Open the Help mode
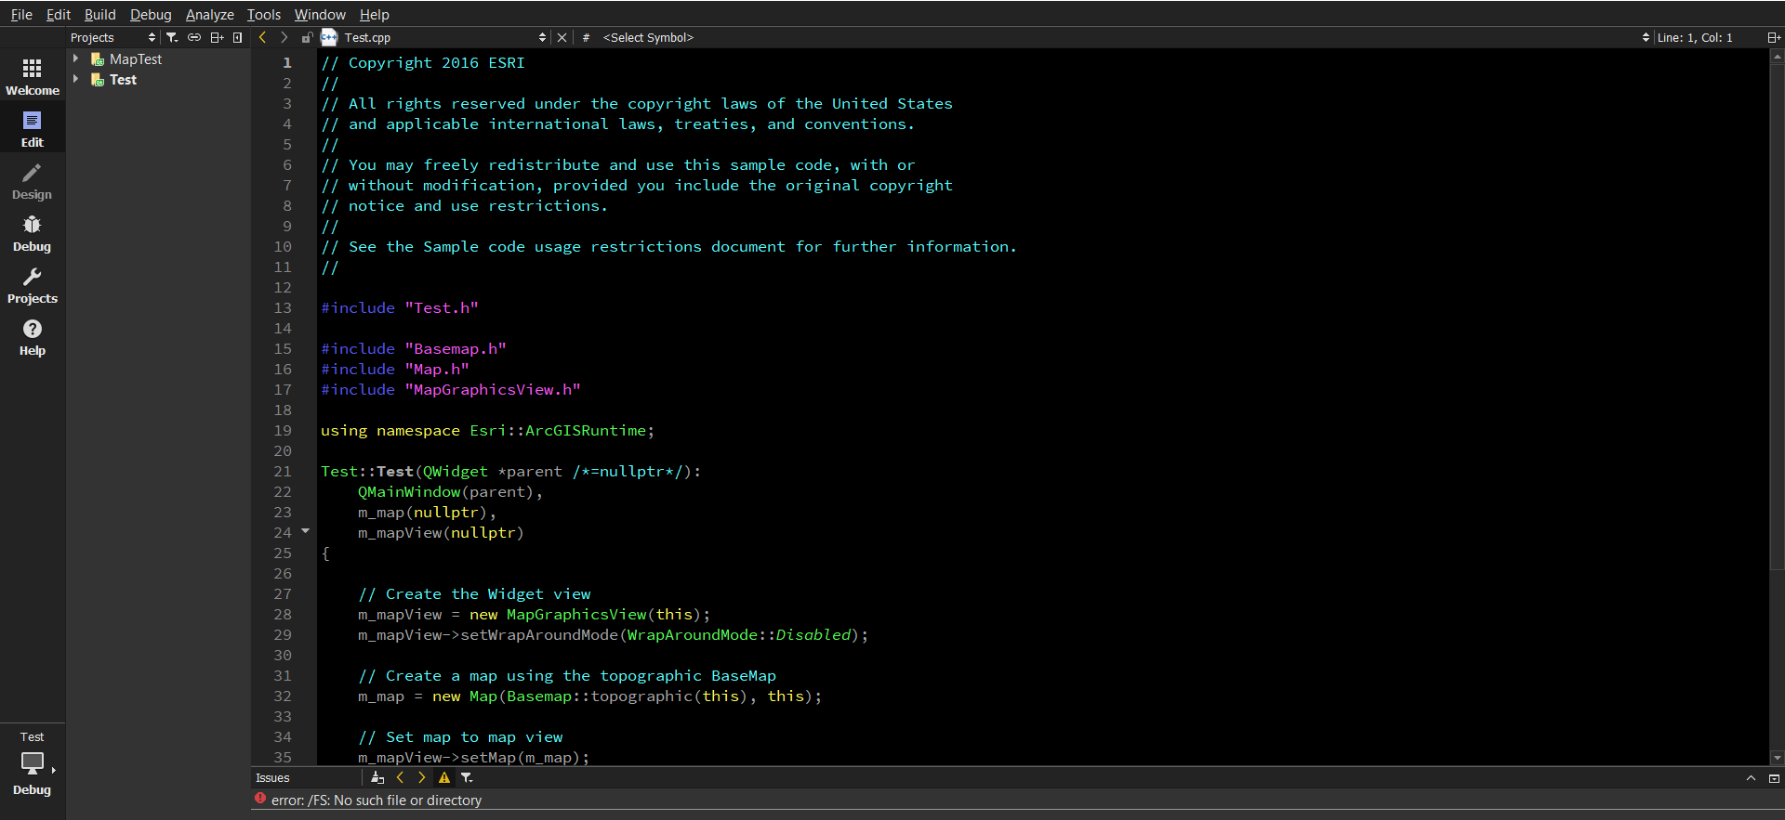Viewport: 1785px width, 820px height. 33,336
